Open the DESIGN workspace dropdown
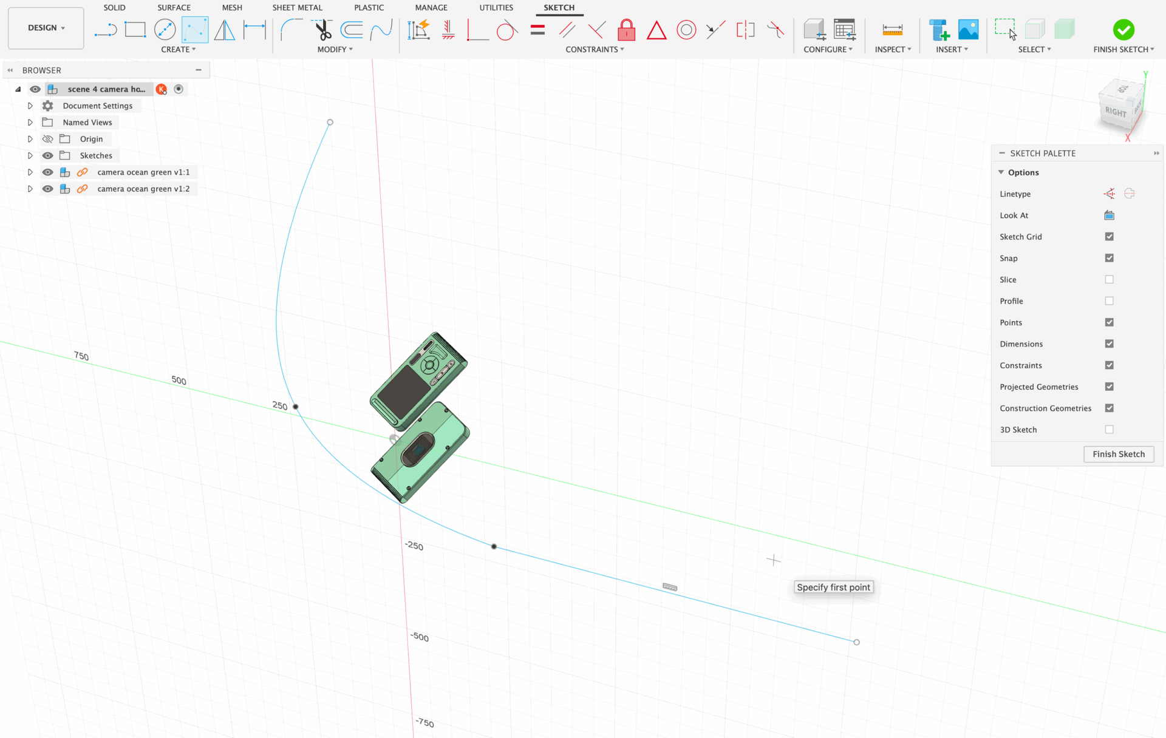The image size is (1166, 738). coord(46,28)
